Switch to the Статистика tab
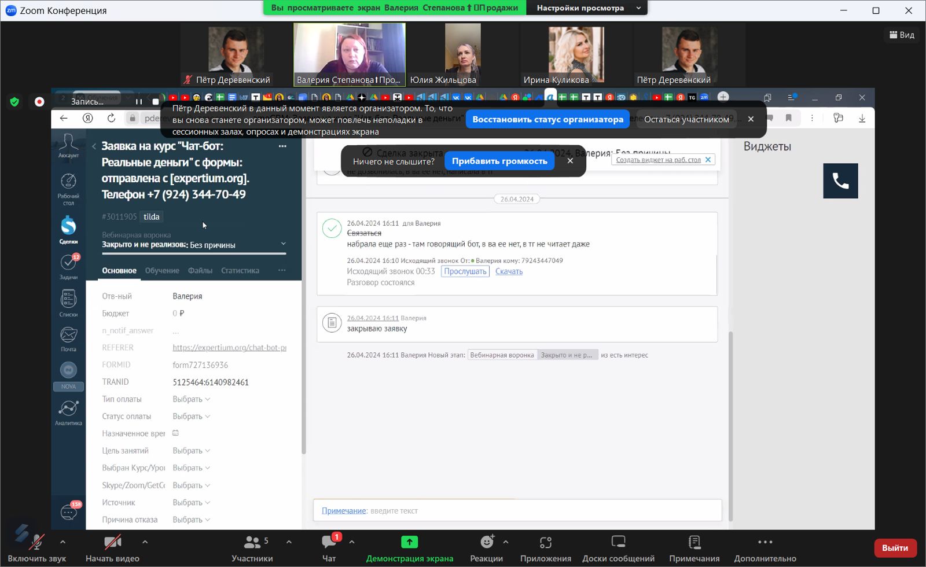This screenshot has width=926, height=567. pyautogui.click(x=240, y=270)
